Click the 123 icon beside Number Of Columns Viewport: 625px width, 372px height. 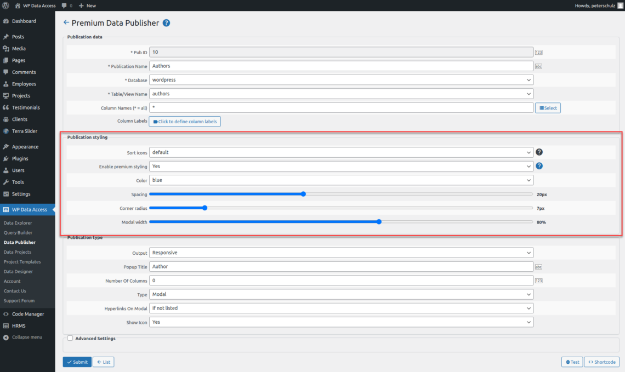[537, 281]
